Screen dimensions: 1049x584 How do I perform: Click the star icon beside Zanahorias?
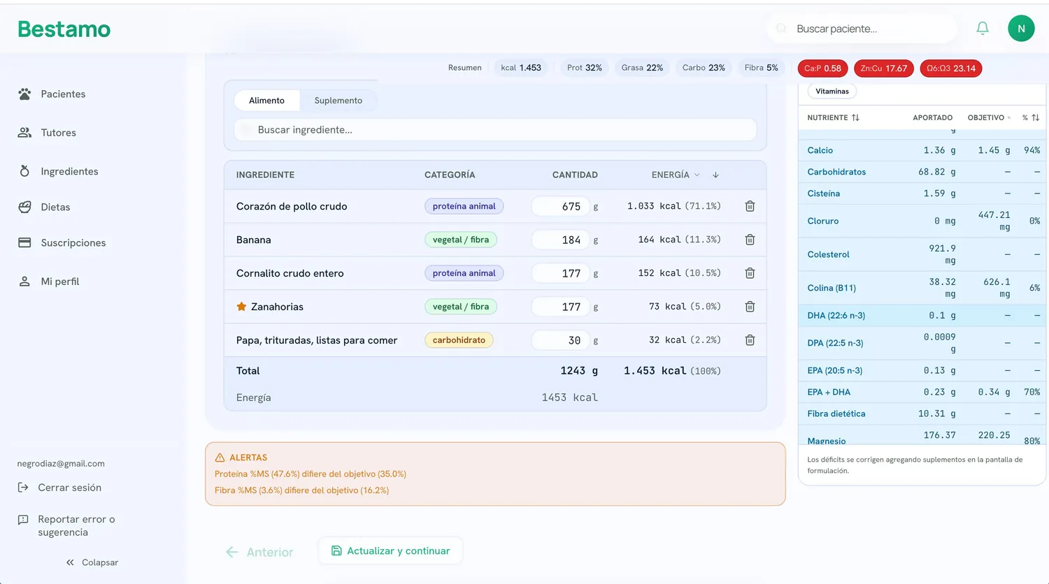[241, 307]
